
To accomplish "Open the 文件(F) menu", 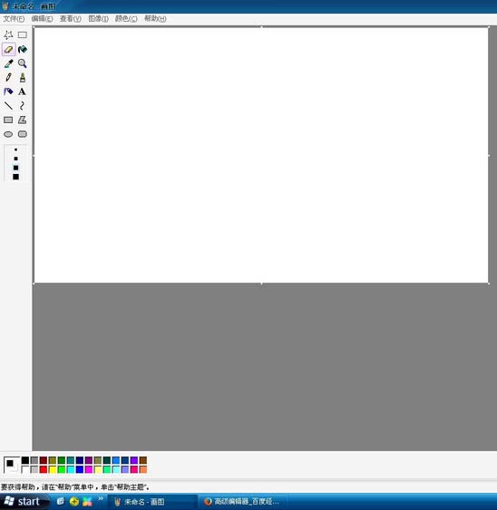I will (14, 19).
